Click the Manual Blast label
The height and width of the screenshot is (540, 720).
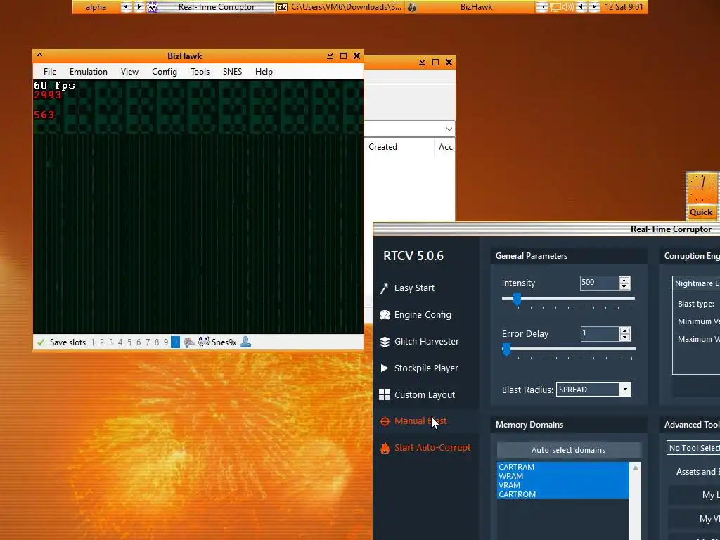(x=420, y=420)
